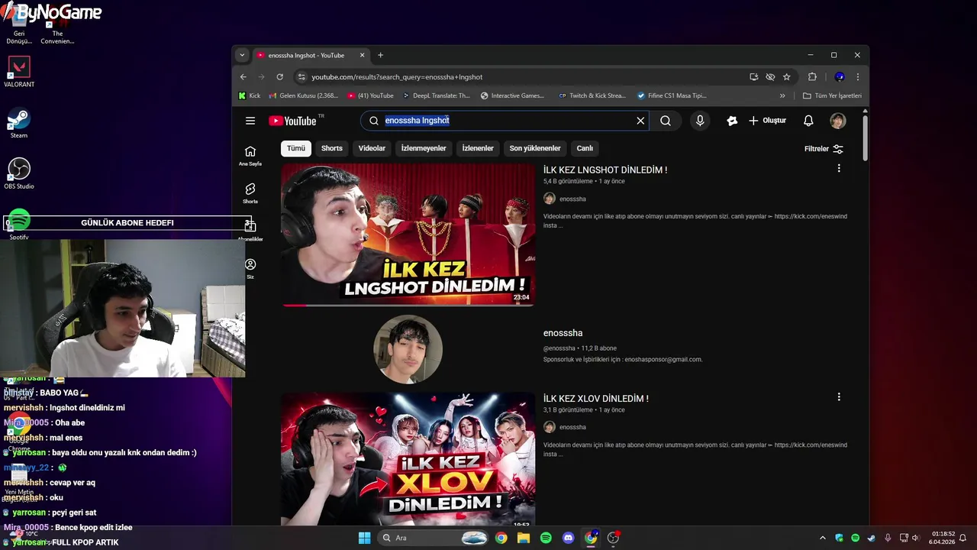977x550 pixels.
Task: Open Chrome extensions puzzle icon
Action: tap(812, 76)
